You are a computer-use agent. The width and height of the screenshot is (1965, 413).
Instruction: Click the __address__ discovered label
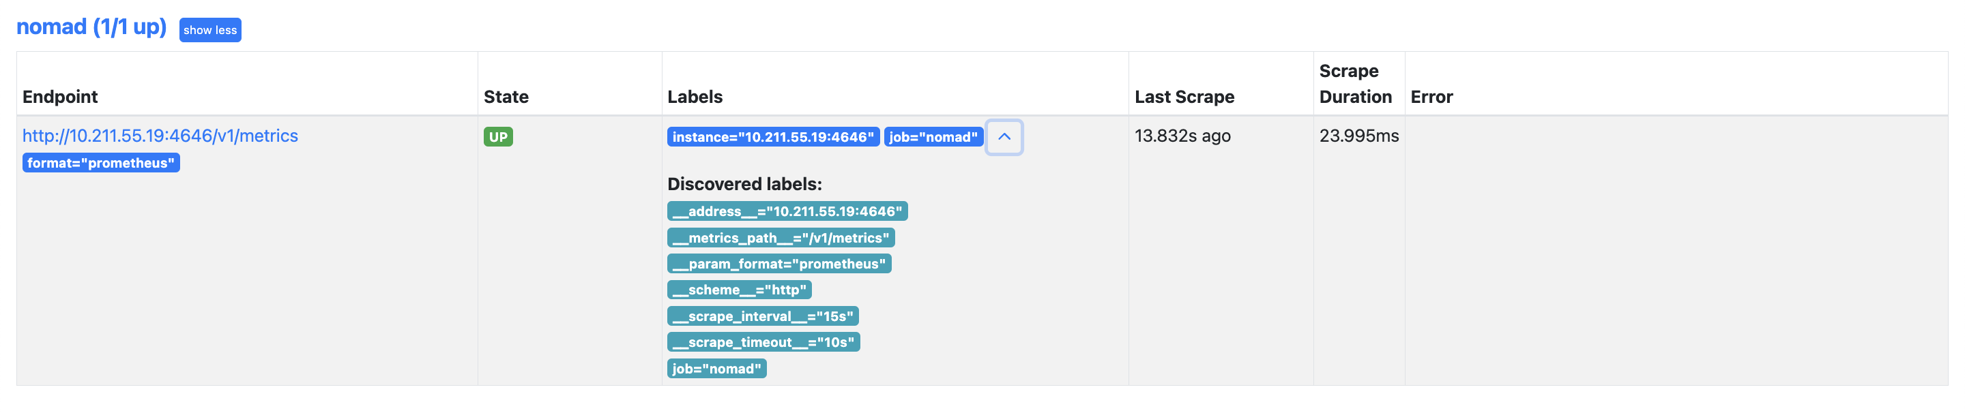click(787, 211)
